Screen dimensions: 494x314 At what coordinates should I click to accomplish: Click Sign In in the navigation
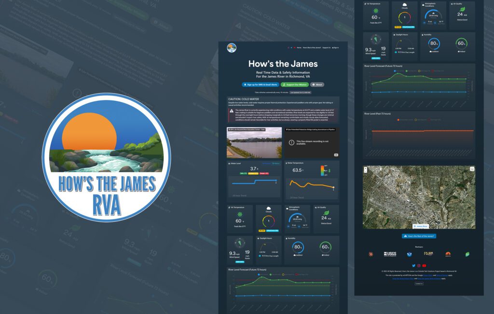336,48
